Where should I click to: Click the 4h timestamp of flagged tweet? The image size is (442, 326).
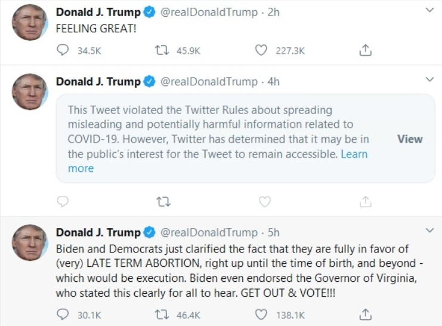tap(273, 81)
